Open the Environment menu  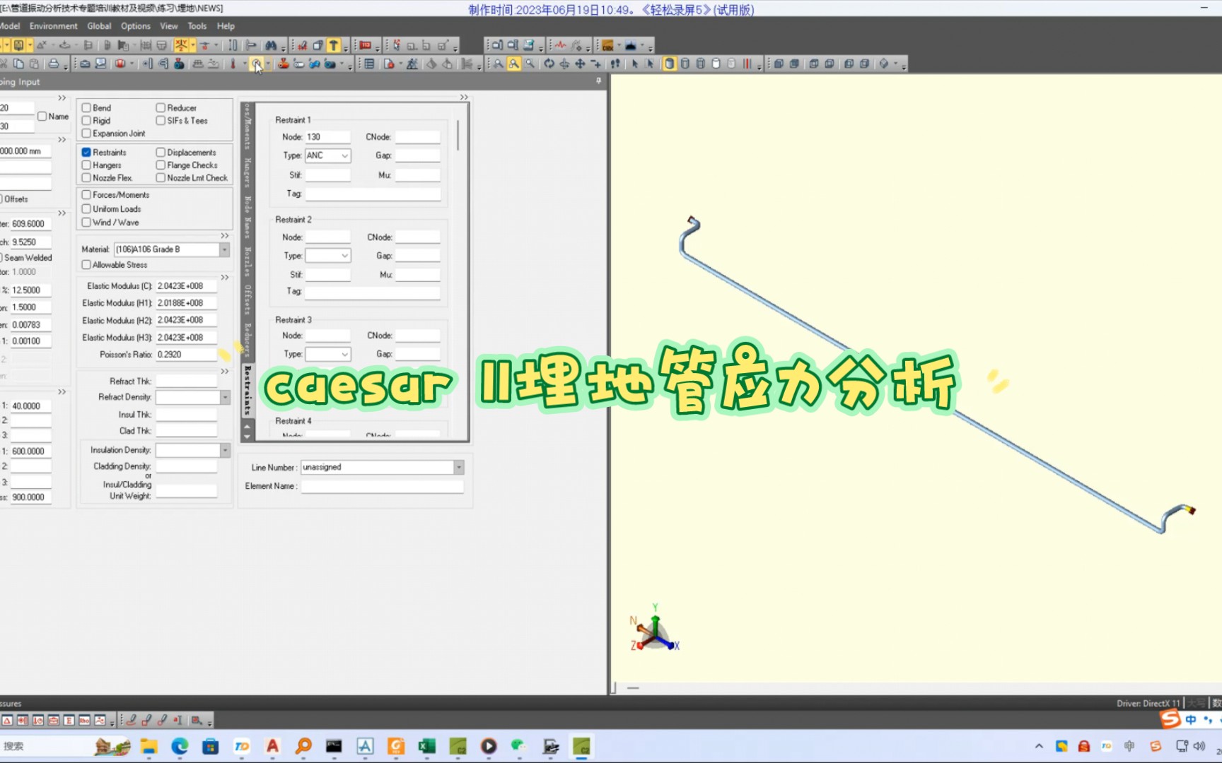(54, 26)
